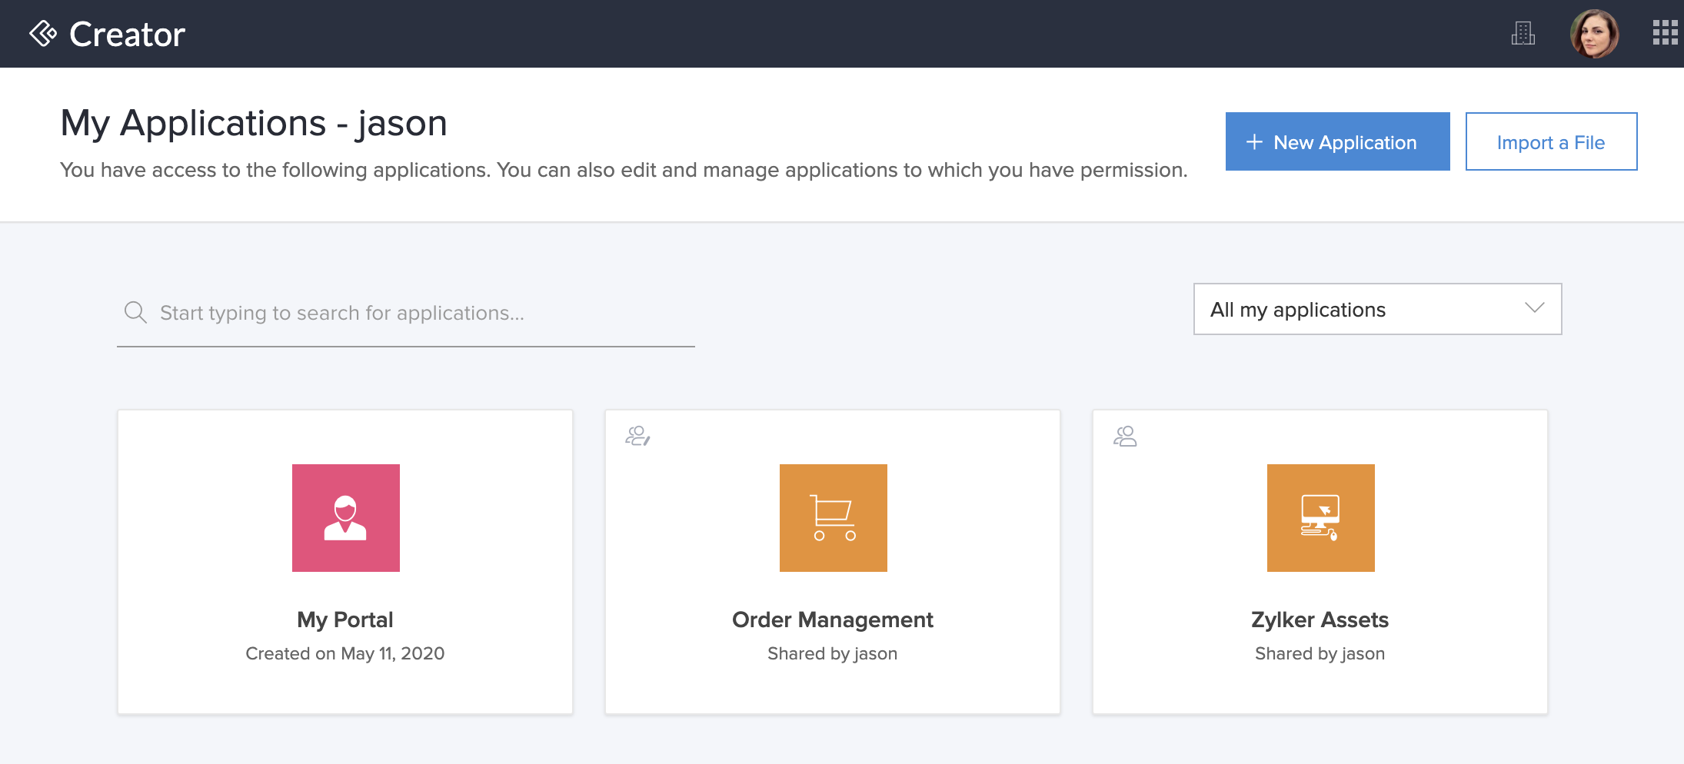This screenshot has width=1684, height=764.
Task: Click the Order Management cart icon
Action: coord(833,517)
